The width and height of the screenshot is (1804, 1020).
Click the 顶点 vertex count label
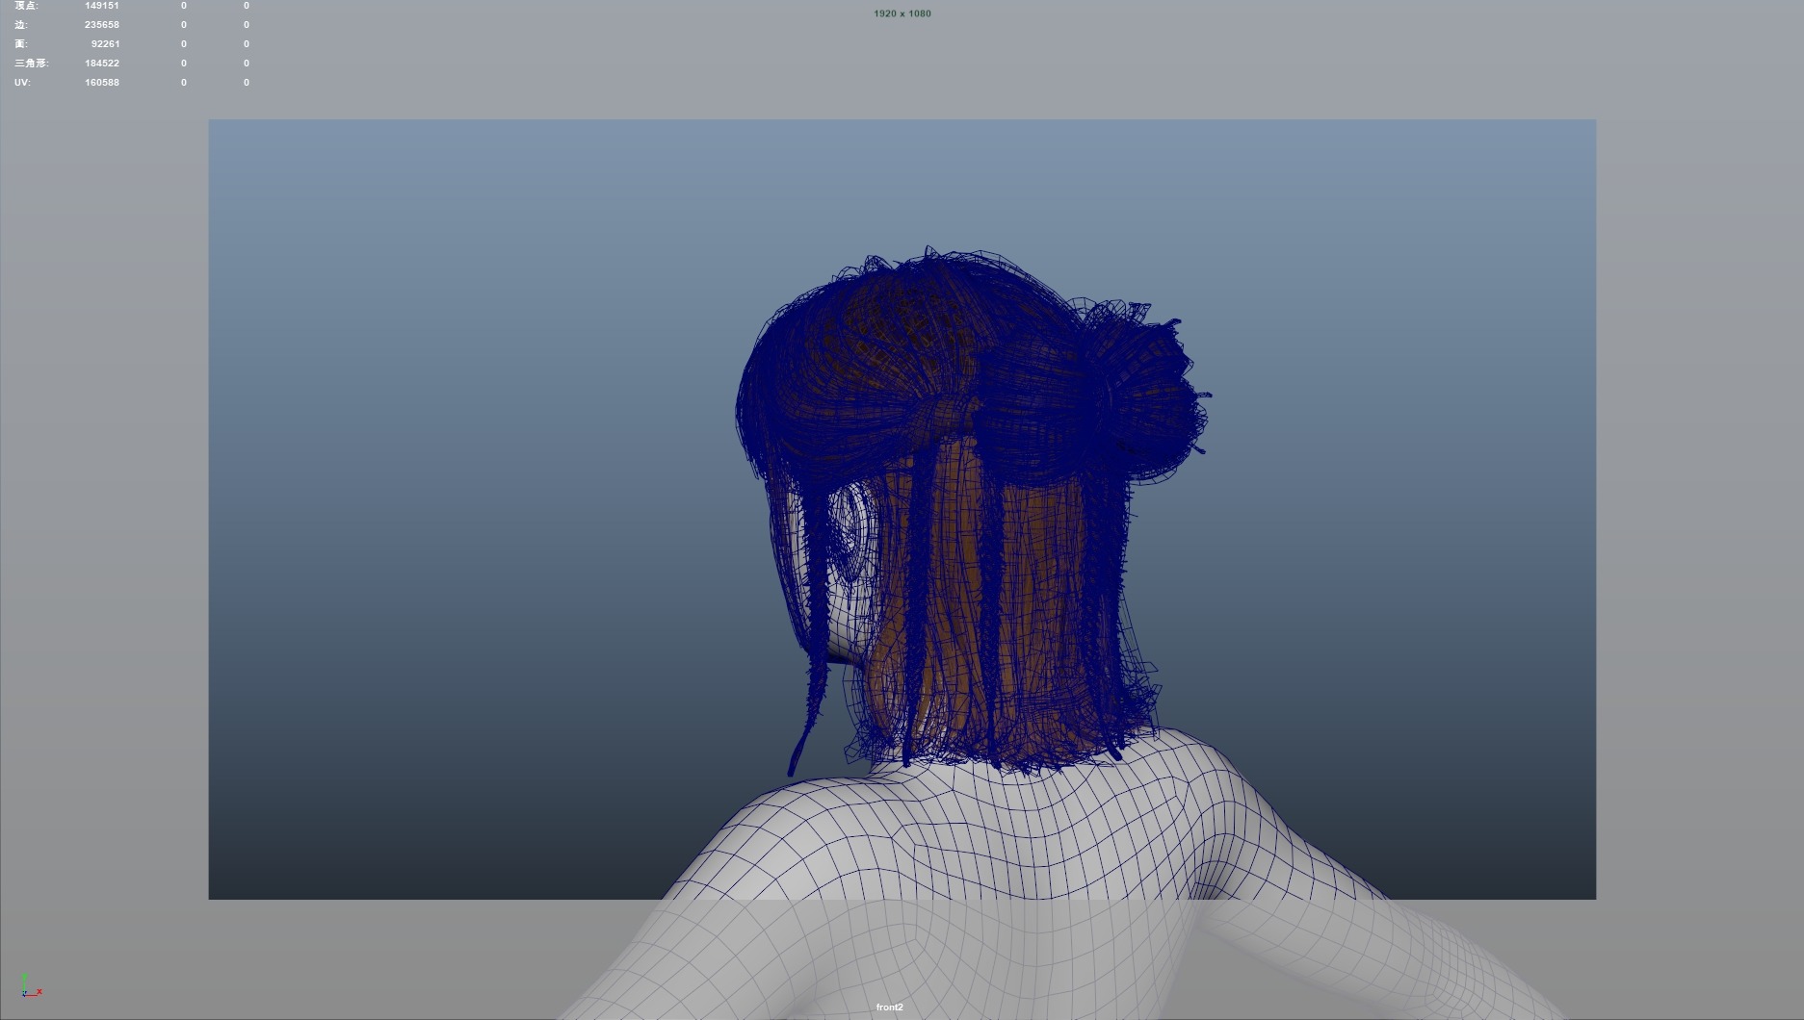click(x=27, y=6)
